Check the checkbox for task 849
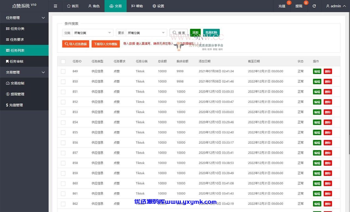The height and width of the screenshot is (212, 350). (63, 71)
